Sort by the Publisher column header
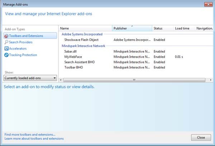The width and height of the screenshot is (215, 146). [x=132, y=28]
